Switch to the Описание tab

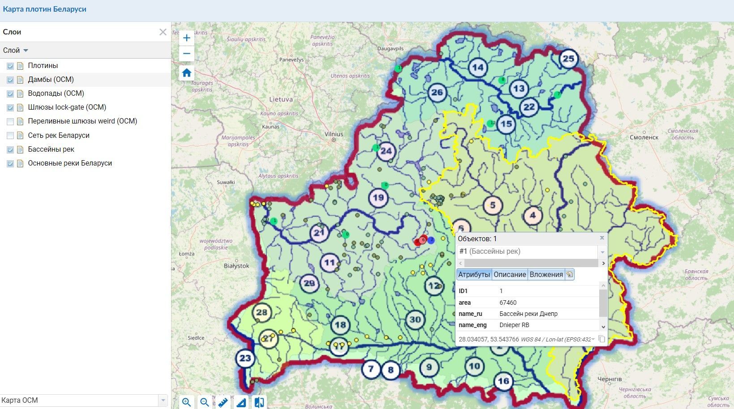pos(510,275)
